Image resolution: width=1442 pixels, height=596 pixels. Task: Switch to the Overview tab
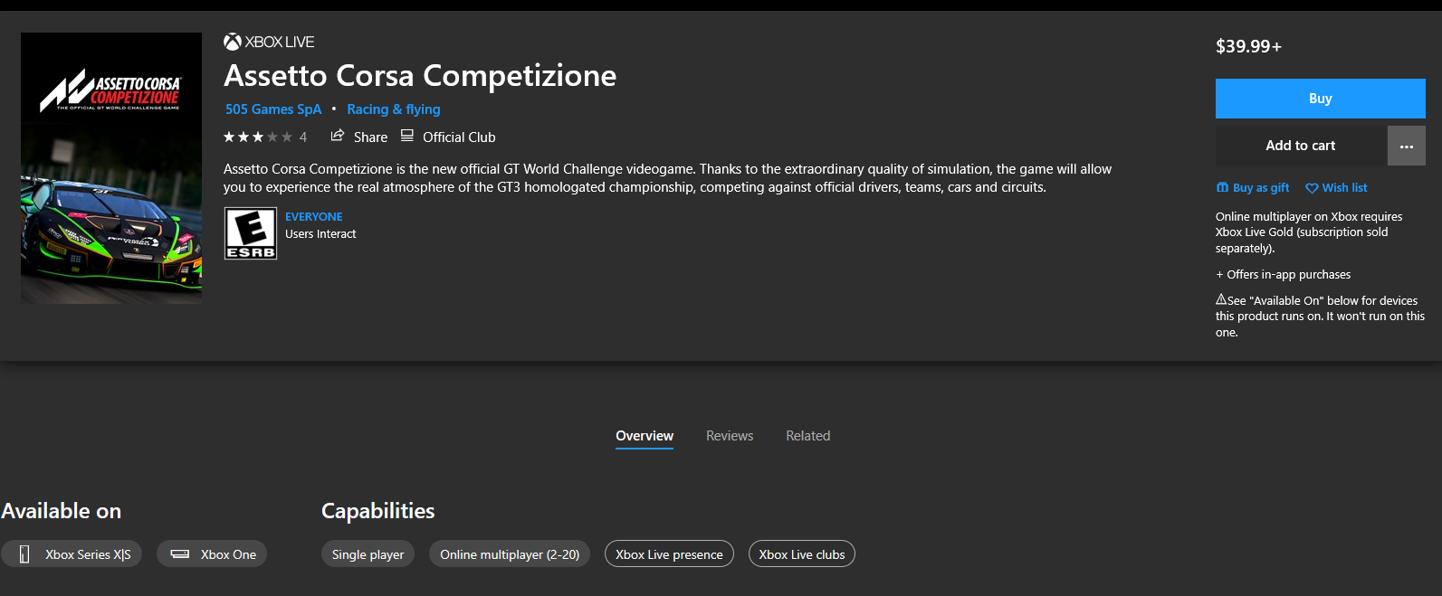(x=645, y=436)
